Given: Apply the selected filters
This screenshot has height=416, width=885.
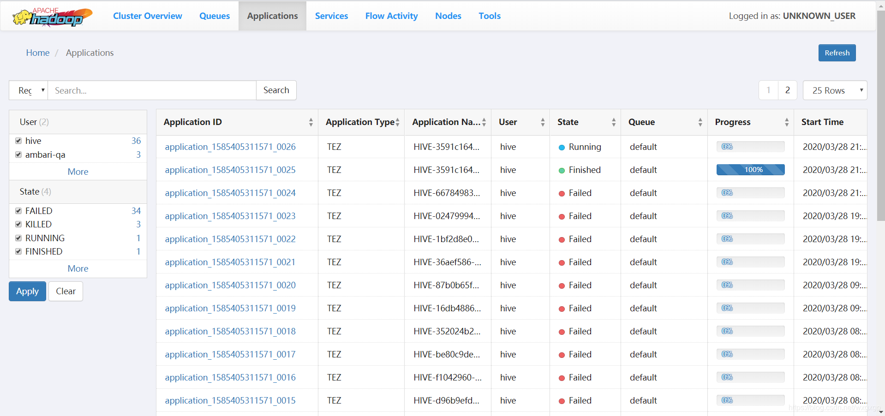Looking at the screenshot, I should [x=28, y=291].
